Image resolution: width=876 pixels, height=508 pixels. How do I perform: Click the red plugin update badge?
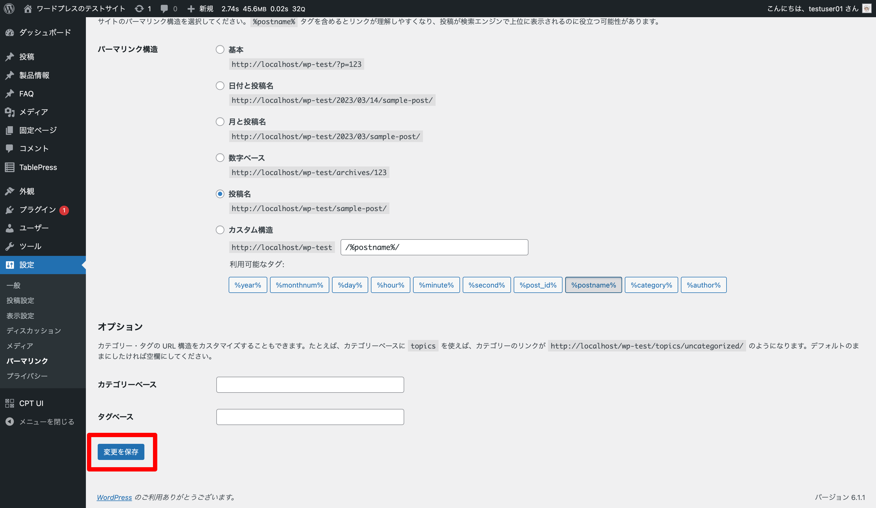click(x=64, y=210)
